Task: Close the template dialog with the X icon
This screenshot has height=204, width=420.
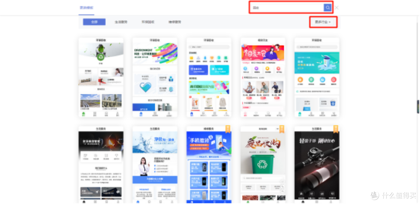Action: (x=336, y=7)
